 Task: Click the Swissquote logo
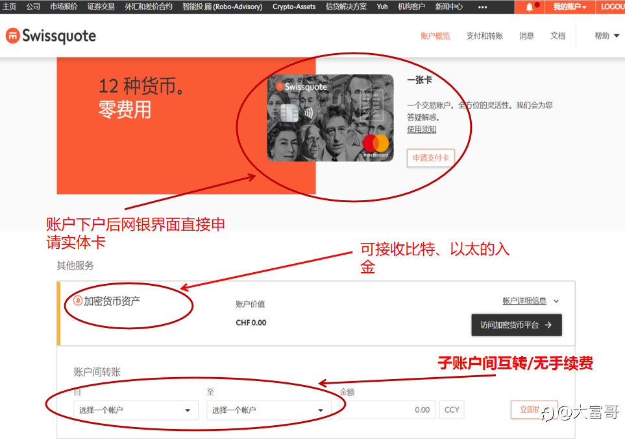[x=51, y=36]
